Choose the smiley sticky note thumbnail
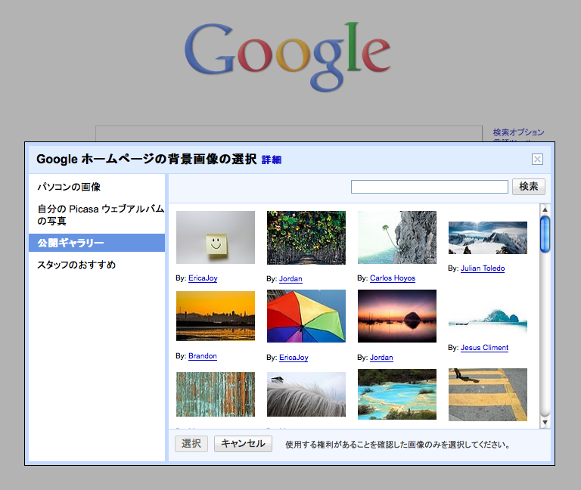Viewport: 581px width, 490px height. pos(216,237)
